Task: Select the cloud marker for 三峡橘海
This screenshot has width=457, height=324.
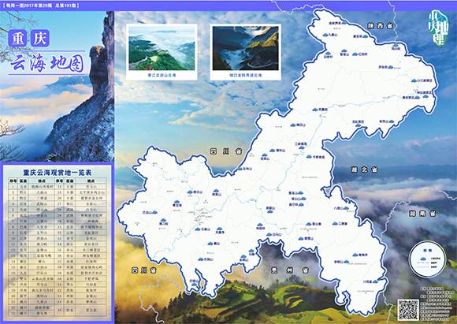Action: [302, 147]
